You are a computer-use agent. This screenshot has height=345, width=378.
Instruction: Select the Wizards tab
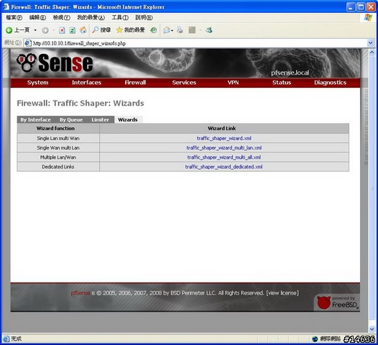pos(128,120)
